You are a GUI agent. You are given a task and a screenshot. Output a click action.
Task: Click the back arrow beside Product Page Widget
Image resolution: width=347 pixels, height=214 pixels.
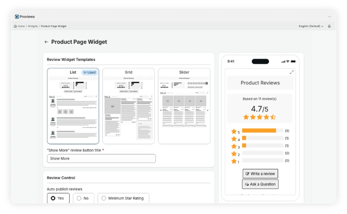[46, 42]
